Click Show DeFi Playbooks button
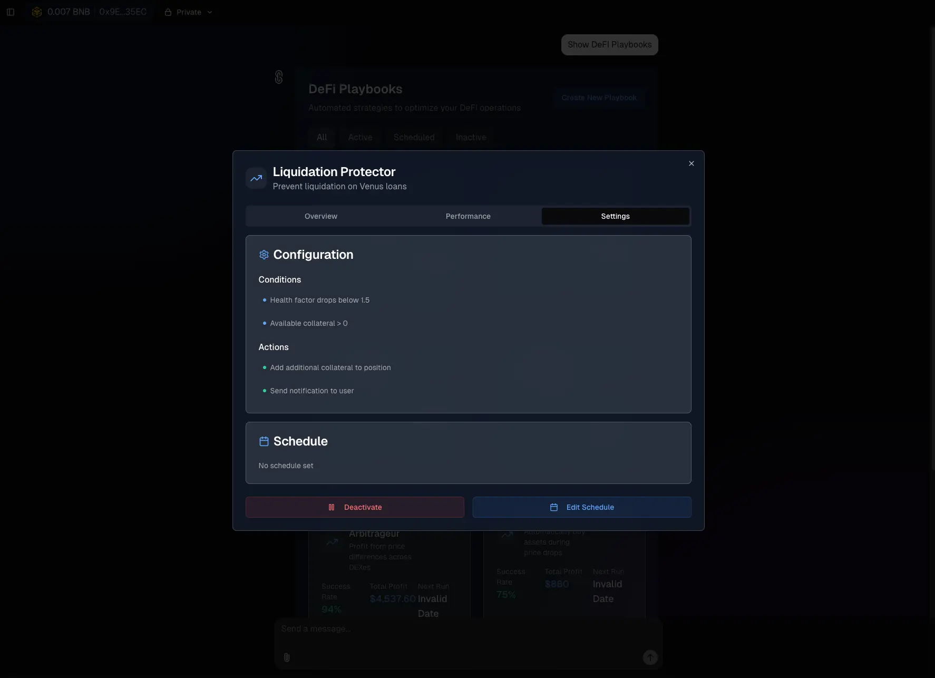 609,45
